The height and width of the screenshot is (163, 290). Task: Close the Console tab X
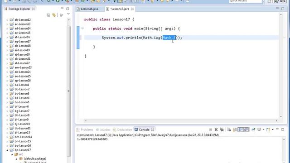tap(152, 130)
